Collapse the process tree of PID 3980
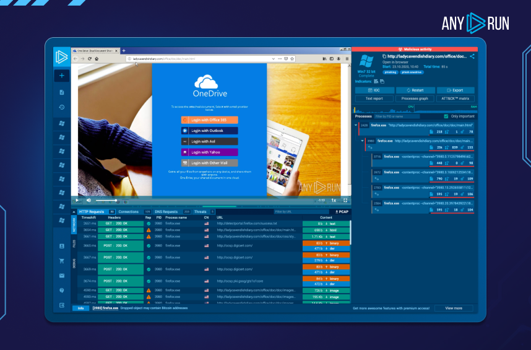The height and width of the screenshot is (350, 531). [x=362, y=141]
